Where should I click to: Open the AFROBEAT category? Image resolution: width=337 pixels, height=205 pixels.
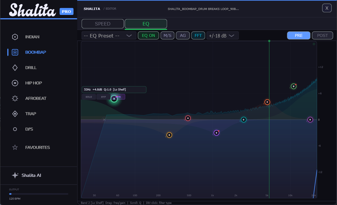[36, 98]
